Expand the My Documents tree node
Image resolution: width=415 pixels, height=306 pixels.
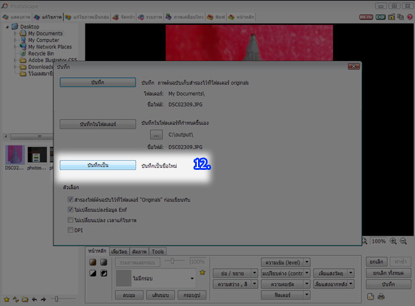16,34
